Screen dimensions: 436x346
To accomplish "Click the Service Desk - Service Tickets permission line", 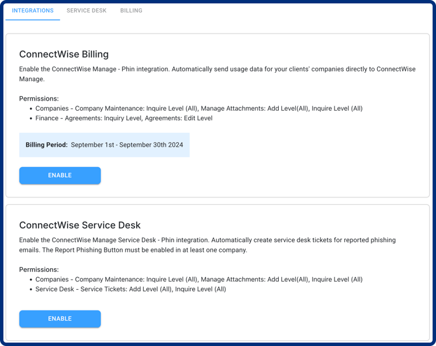I will click(x=131, y=289).
